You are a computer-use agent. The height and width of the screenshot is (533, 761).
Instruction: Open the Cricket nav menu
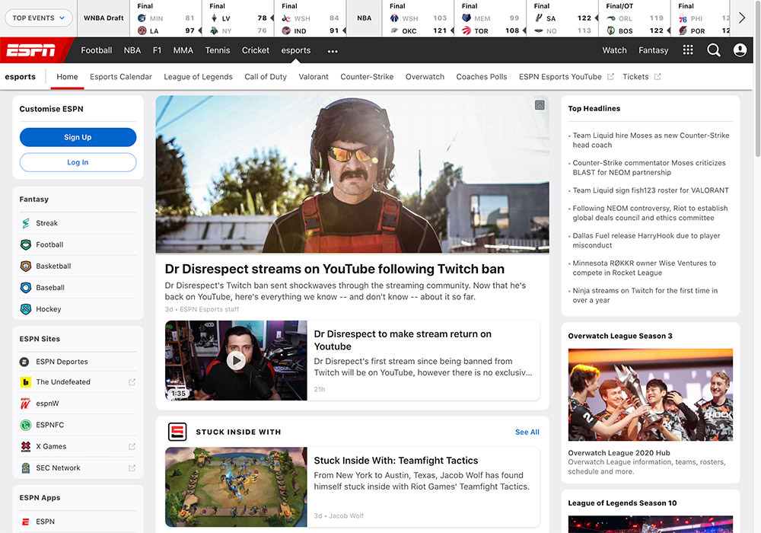click(x=255, y=50)
